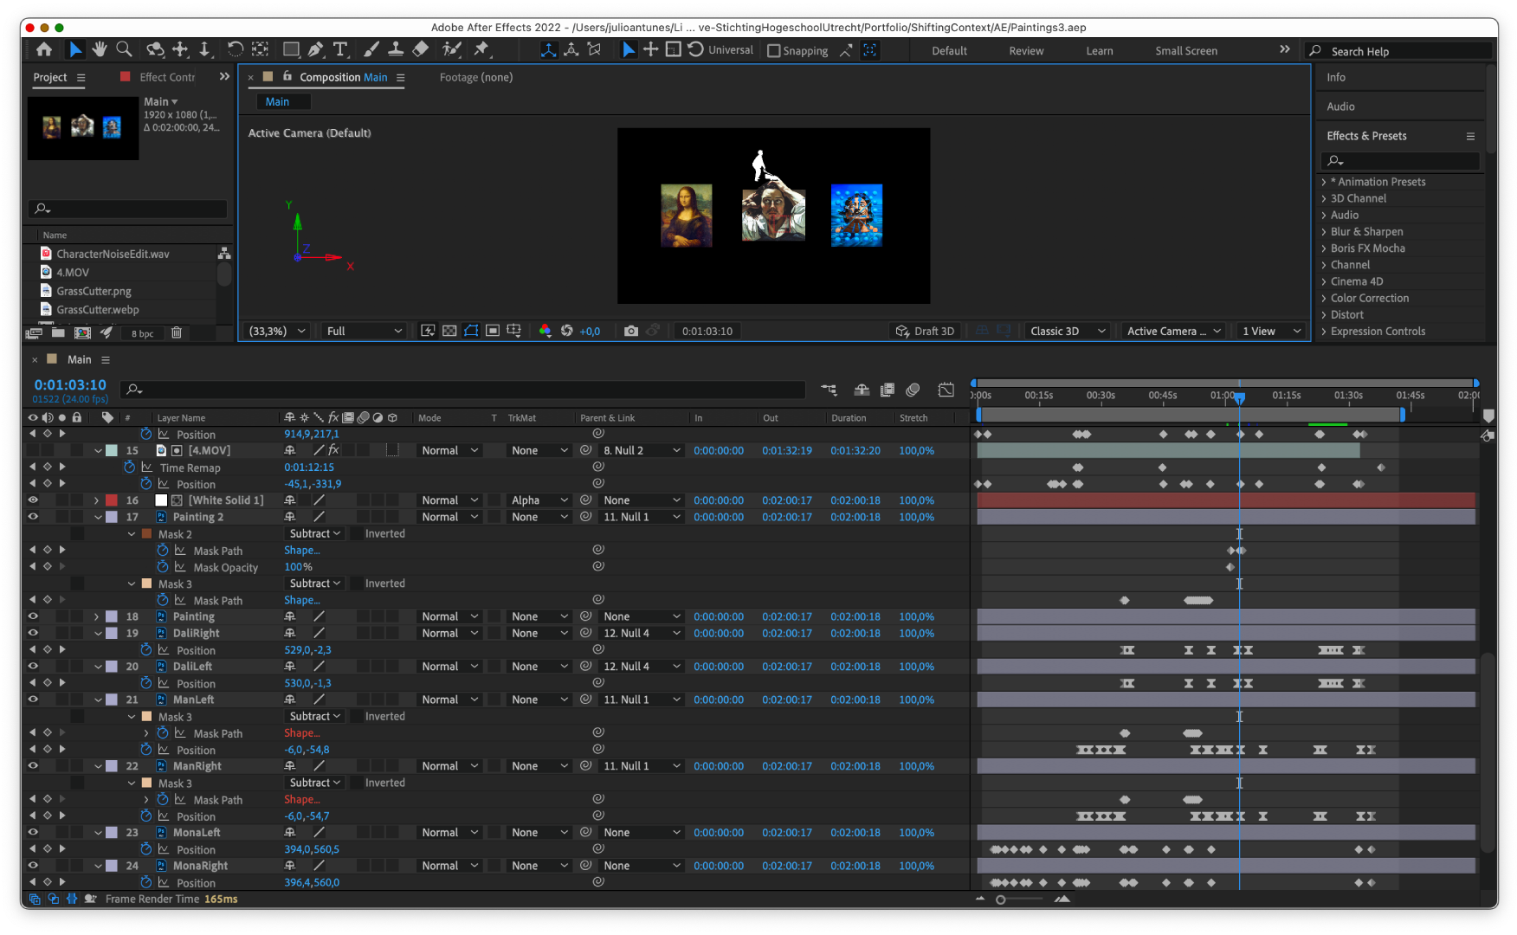Toggle the Mask Opacity stopwatch

coord(163,567)
